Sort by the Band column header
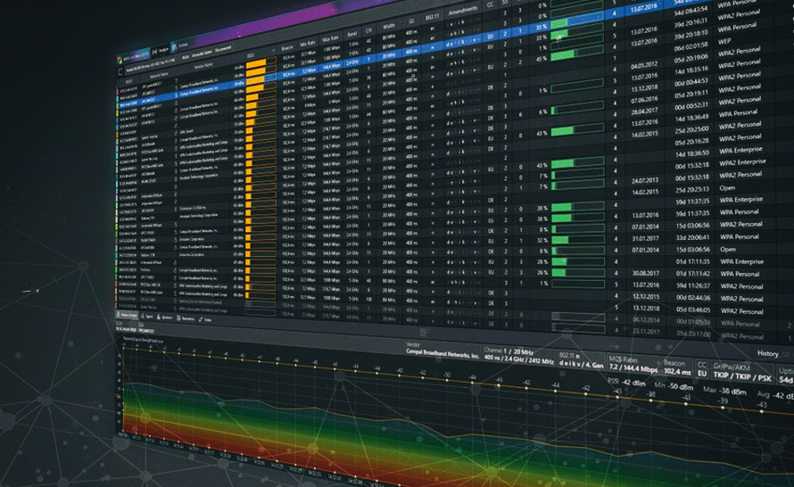 [352, 34]
